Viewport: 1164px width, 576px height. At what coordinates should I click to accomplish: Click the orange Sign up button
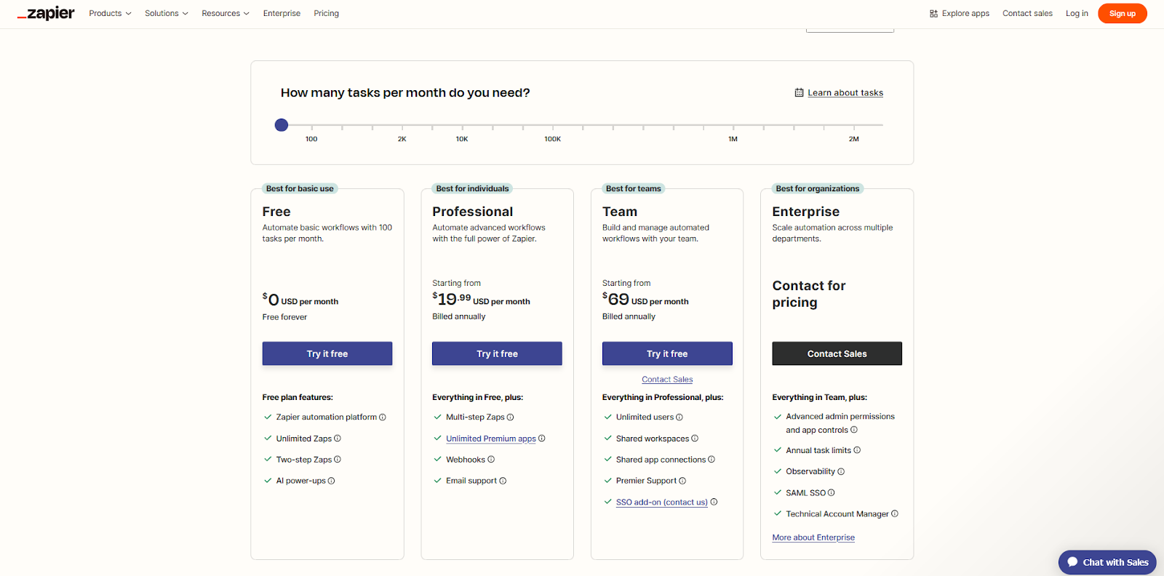[x=1122, y=14]
